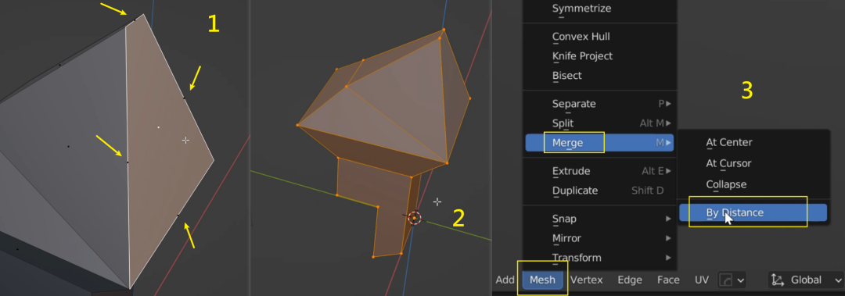Expand the Snap submenu arrow
This screenshot has width=845, height=296.
point(668,219)
